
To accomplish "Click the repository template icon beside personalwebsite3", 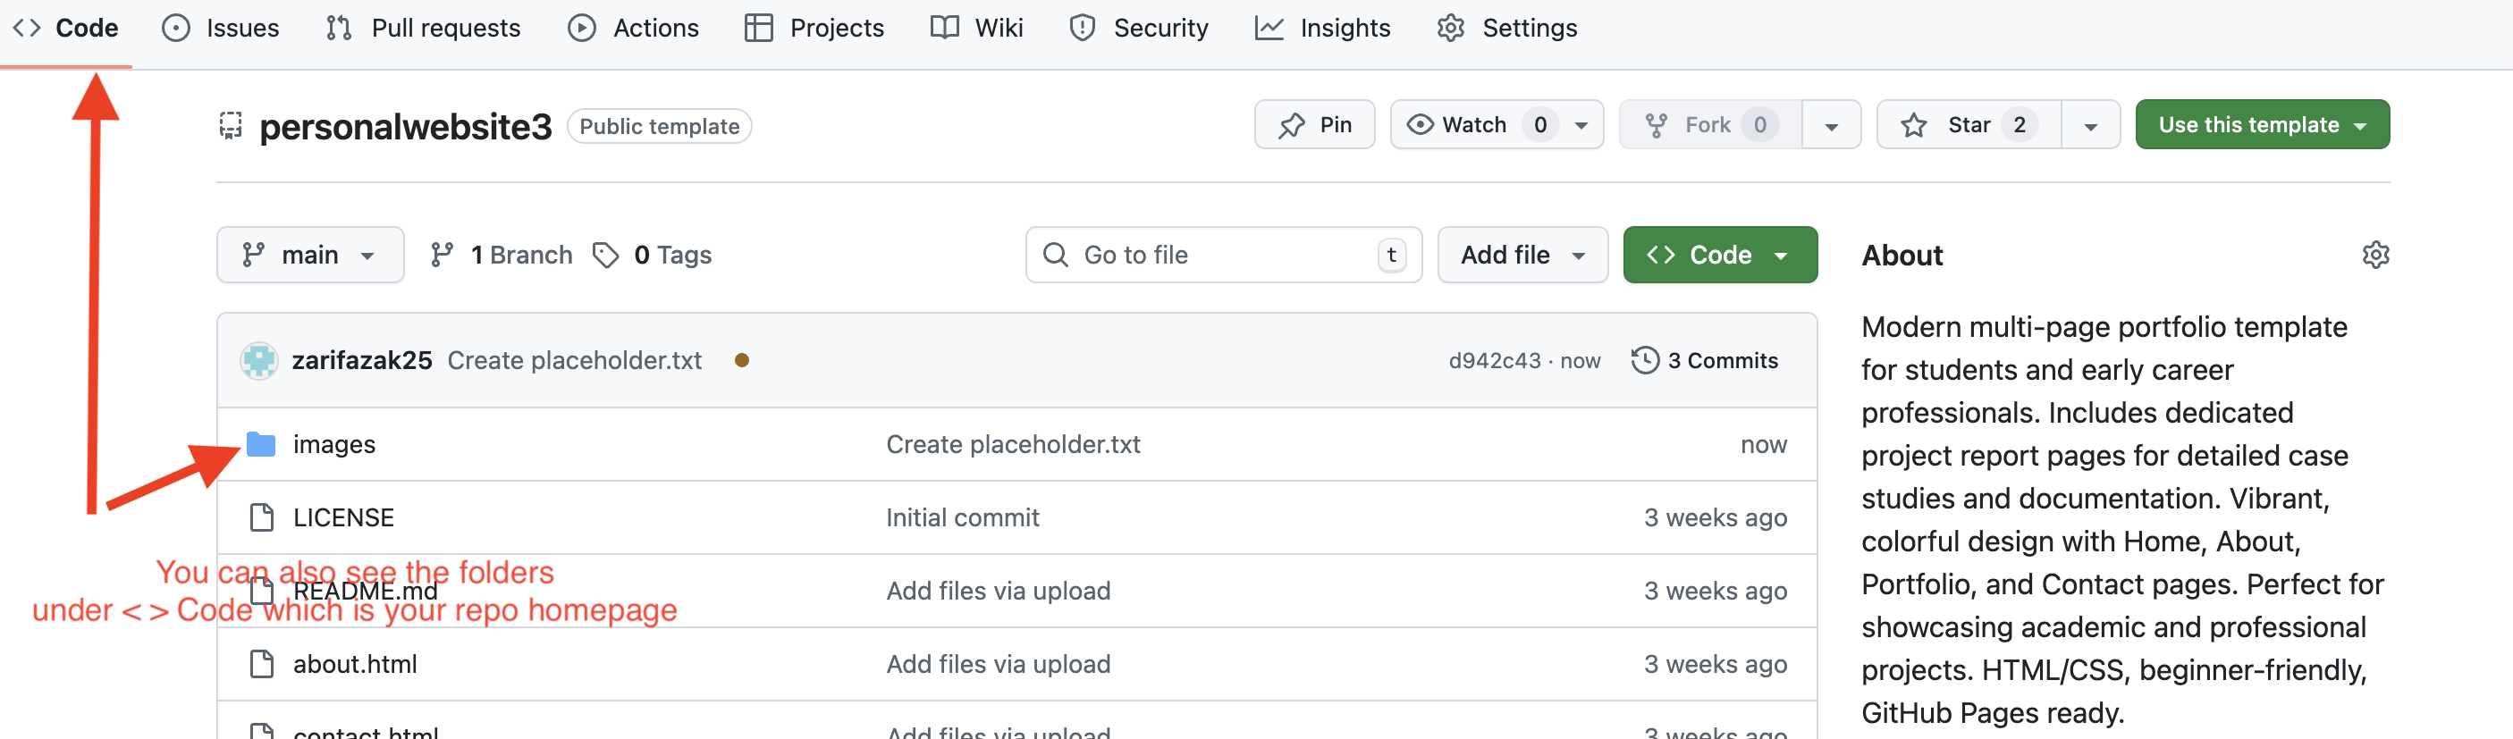I will point(232,126).
